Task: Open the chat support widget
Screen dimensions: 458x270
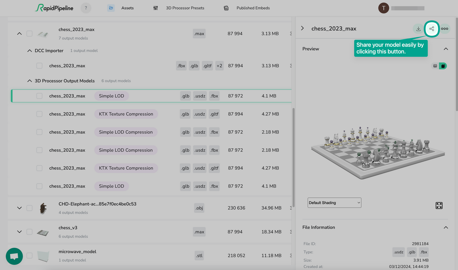Action: click(x=14, y=256)
